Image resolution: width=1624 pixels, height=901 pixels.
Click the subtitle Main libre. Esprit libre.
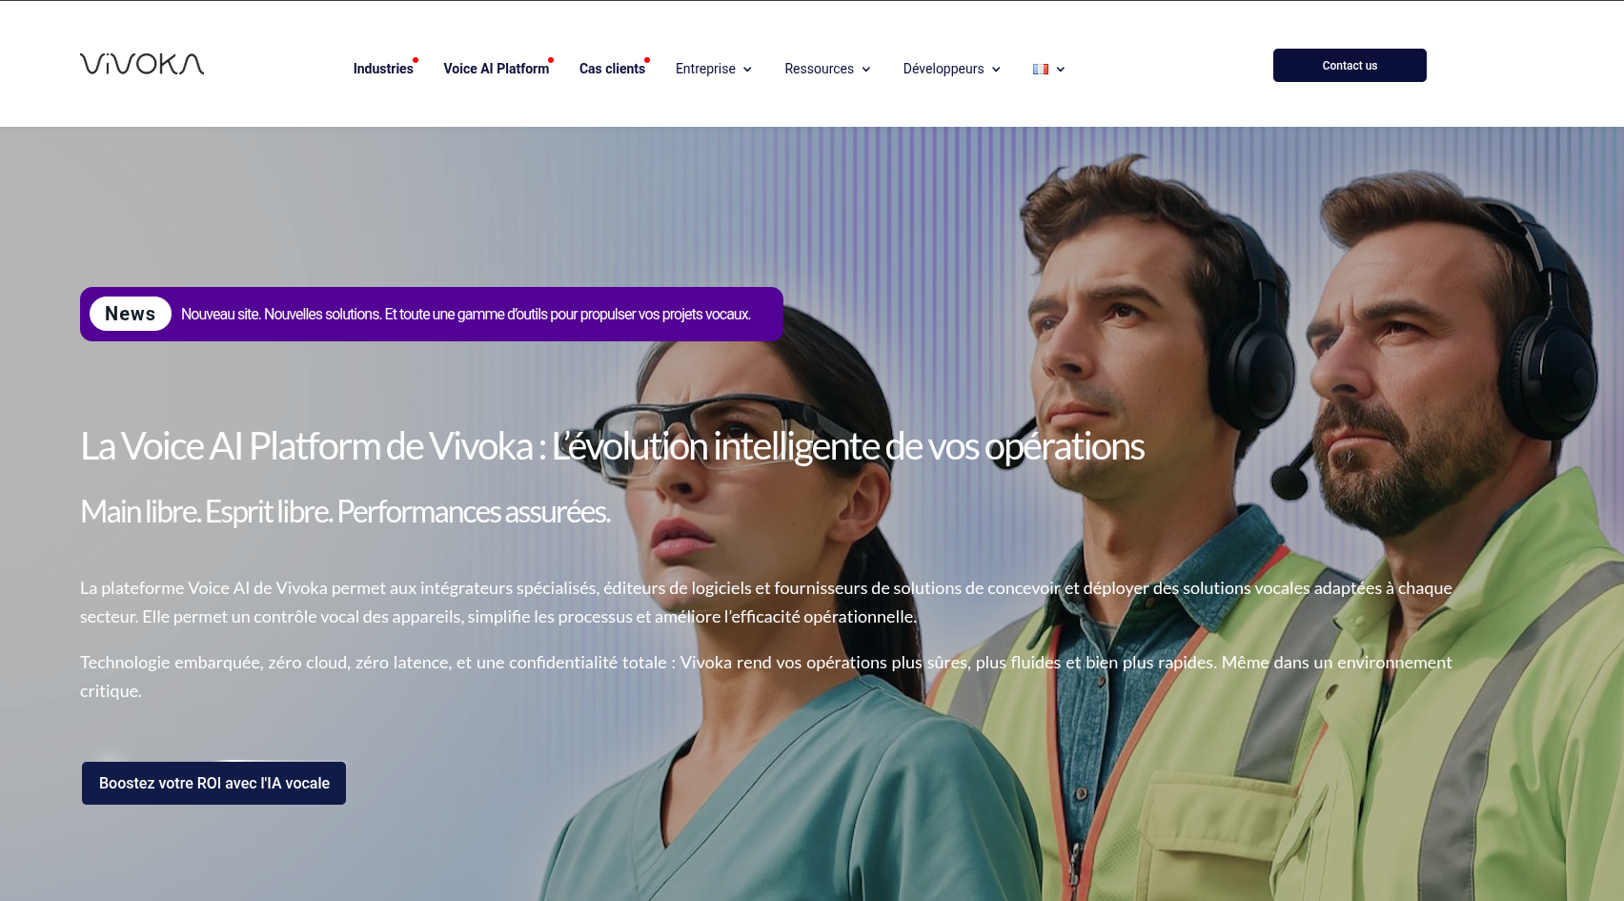pyautogui.click(x=345, y=512)
